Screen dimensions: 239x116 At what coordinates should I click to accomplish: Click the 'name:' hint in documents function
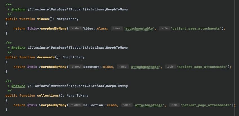tap(123, 67)
